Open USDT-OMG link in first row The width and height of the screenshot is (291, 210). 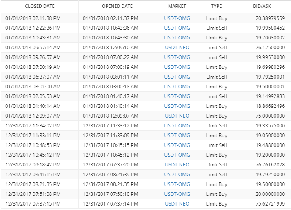[x=177, y=18]
